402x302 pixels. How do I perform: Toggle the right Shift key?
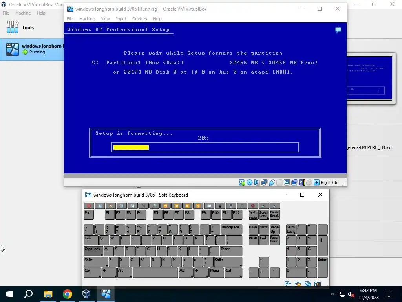pos(228,261)
